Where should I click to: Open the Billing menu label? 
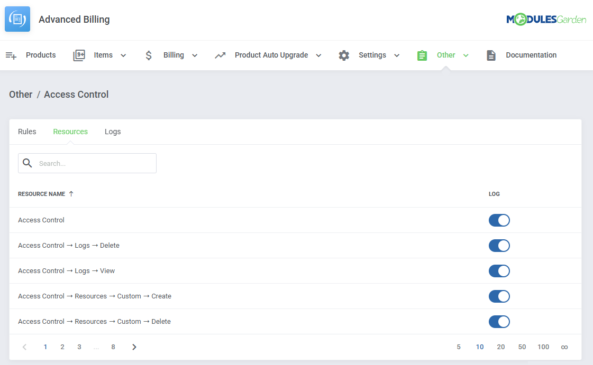click(174, 55)
